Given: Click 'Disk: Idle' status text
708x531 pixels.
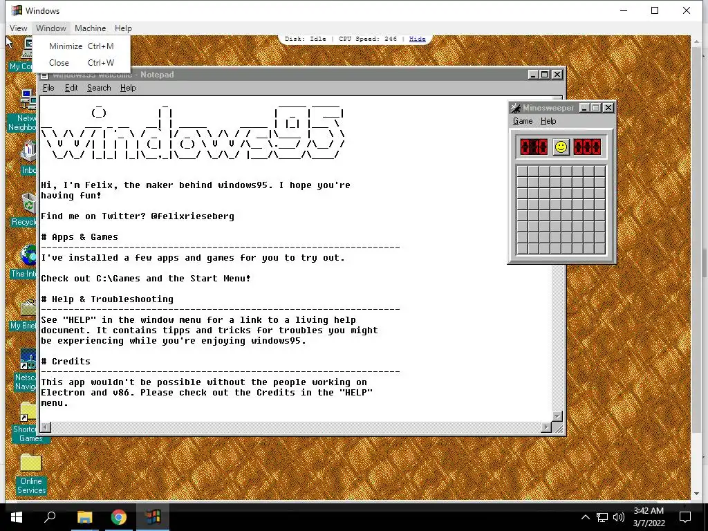Looking at the screenshot, I should pyautogui.click(x=305, y=39).
